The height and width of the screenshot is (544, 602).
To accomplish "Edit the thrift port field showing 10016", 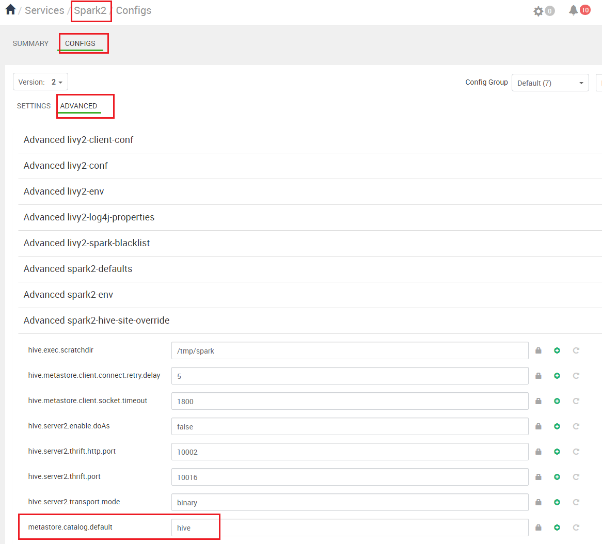I will coord(350,477).
